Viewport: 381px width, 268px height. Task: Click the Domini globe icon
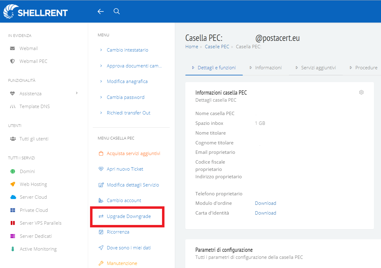[13, 171]
